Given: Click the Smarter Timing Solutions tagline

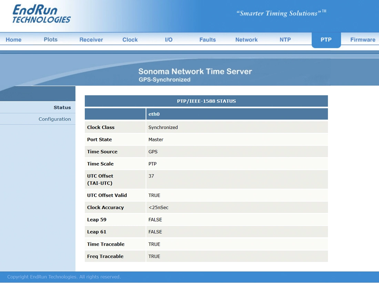Looking at the screenshot, I should point(281,13).
